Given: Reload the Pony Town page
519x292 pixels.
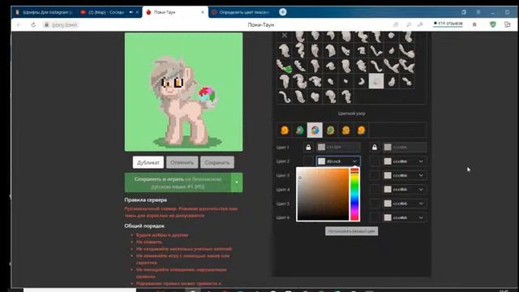Looking at the screenshot, I should point(33,25).
